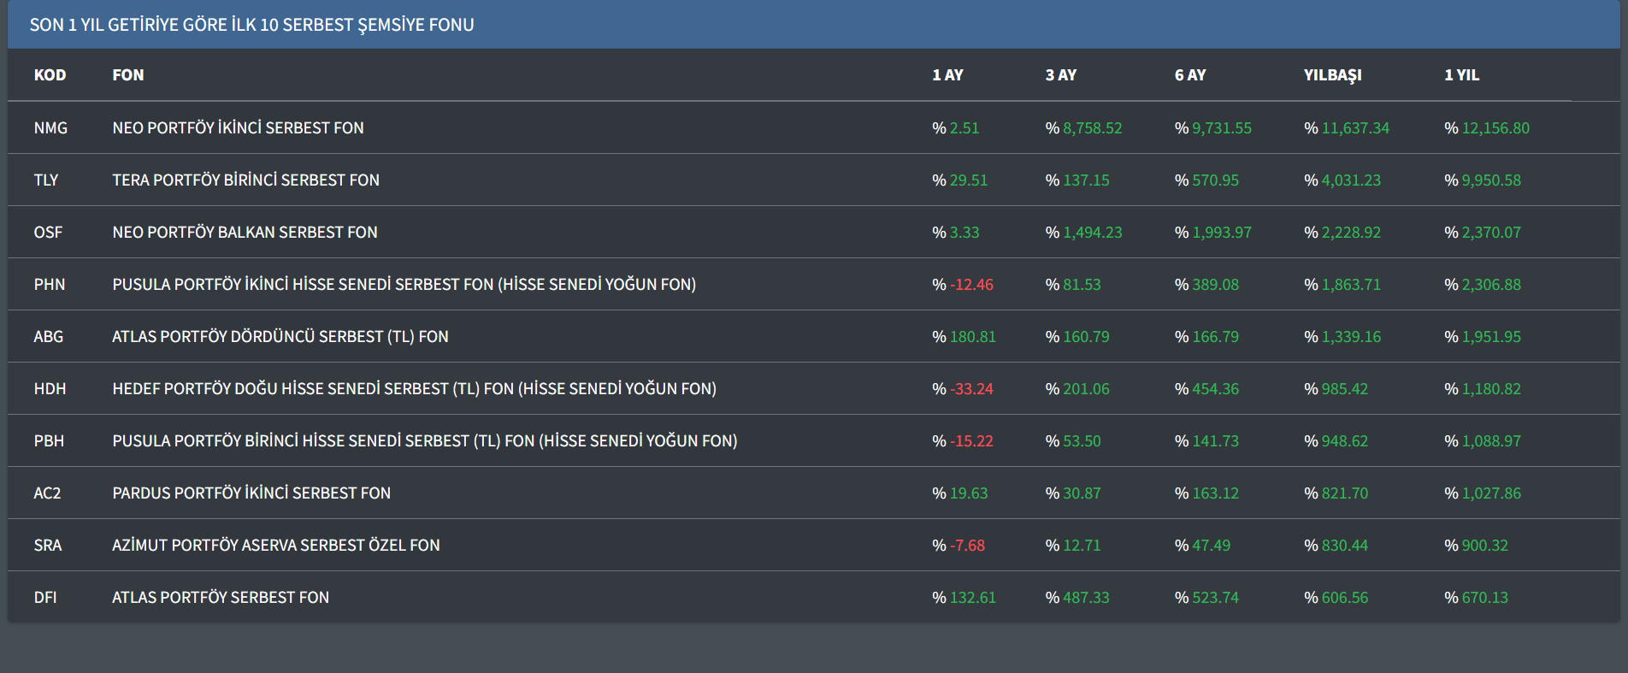Click the table title banner

(251, 25)
